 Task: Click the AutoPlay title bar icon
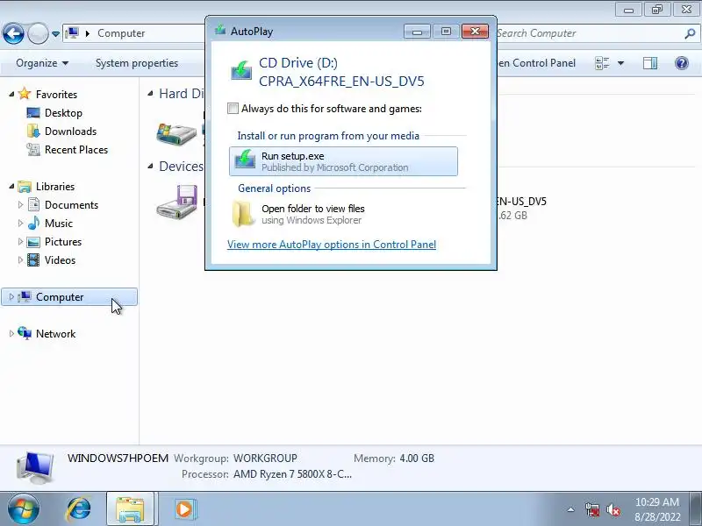tap(220, 31)
